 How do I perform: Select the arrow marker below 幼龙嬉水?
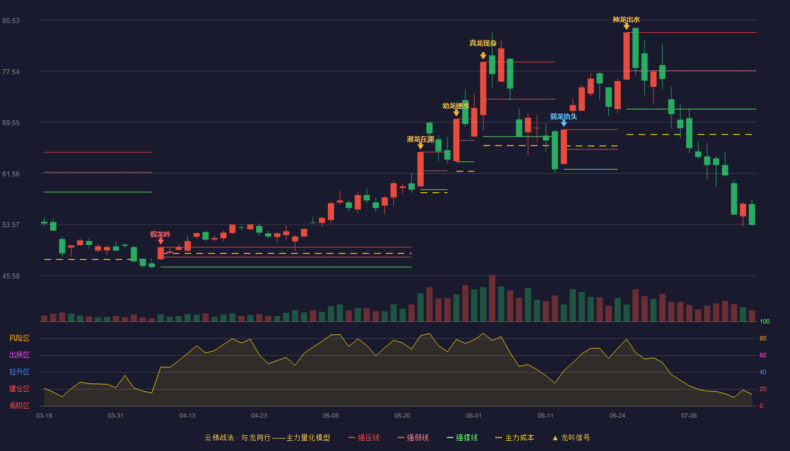coord(457,113)
